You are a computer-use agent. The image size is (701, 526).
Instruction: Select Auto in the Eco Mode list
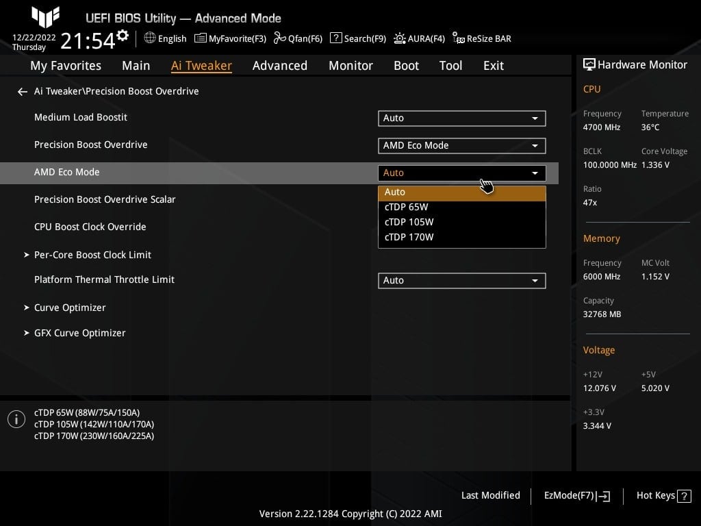coord(462,193)
